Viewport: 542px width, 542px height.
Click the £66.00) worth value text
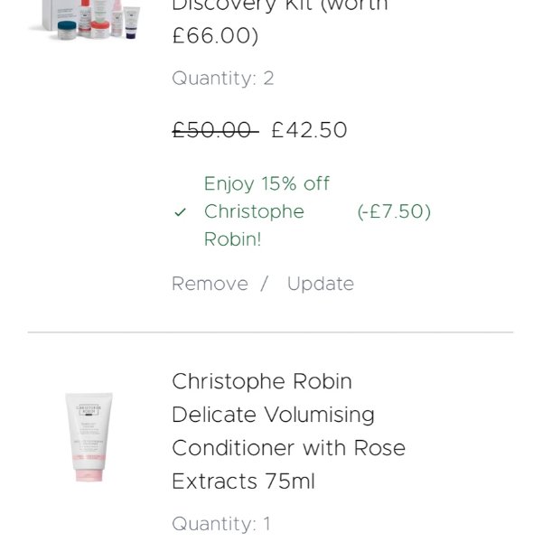[215, 36]
